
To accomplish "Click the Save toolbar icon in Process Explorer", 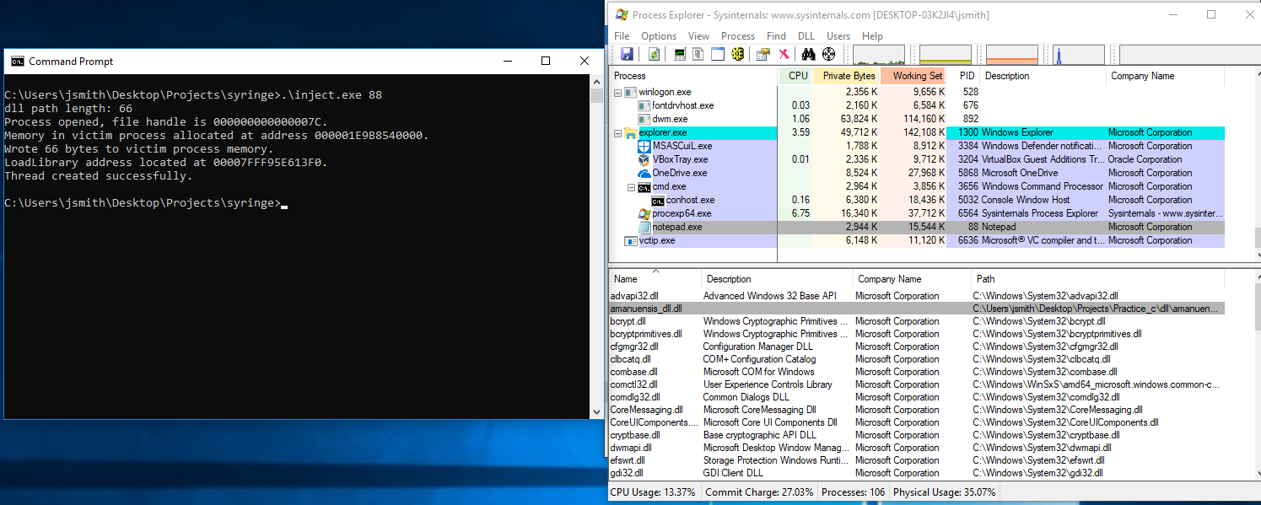I will click(x=627, y=53).
